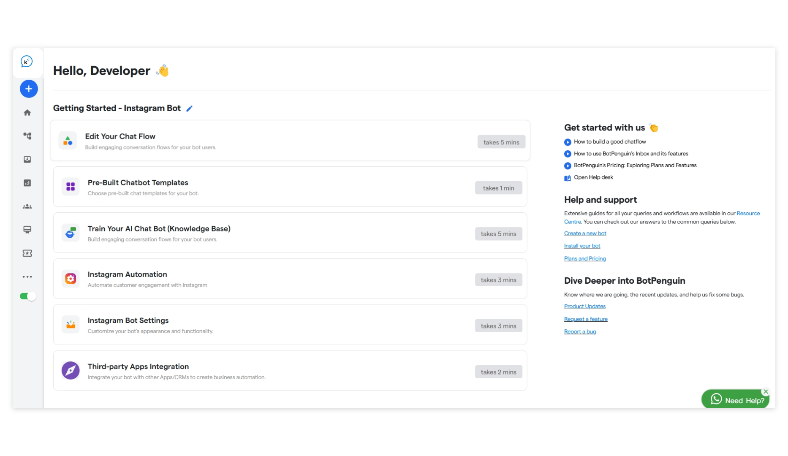Click the blue plus create button
788x456 pixels.
pos(29,89)
